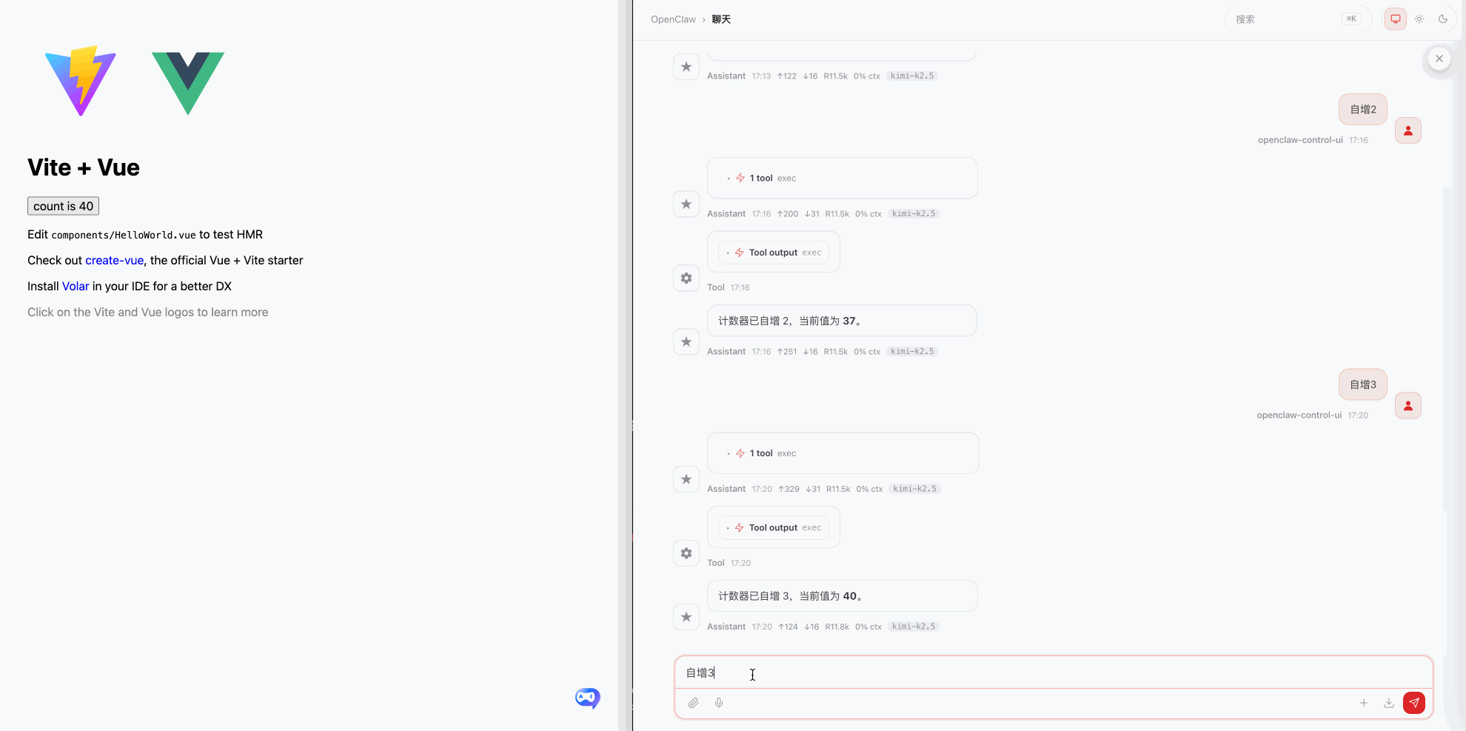Select the 聊天 breadcrumb tab
The width and height of the screenshot is (1466, 731).
pos(720,19)
